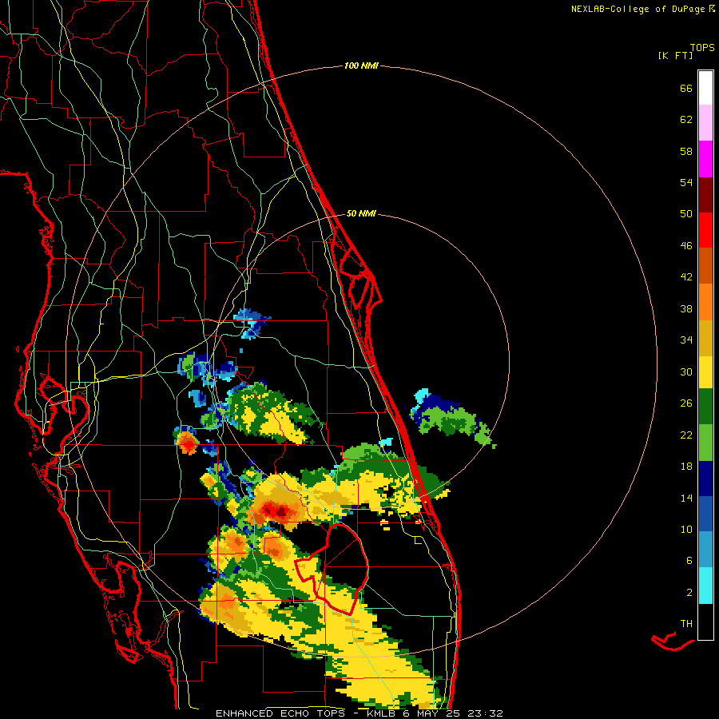Click the 100 NMI range ring label
The height and width of the screenshot is (719, 719).
point(361,66)
